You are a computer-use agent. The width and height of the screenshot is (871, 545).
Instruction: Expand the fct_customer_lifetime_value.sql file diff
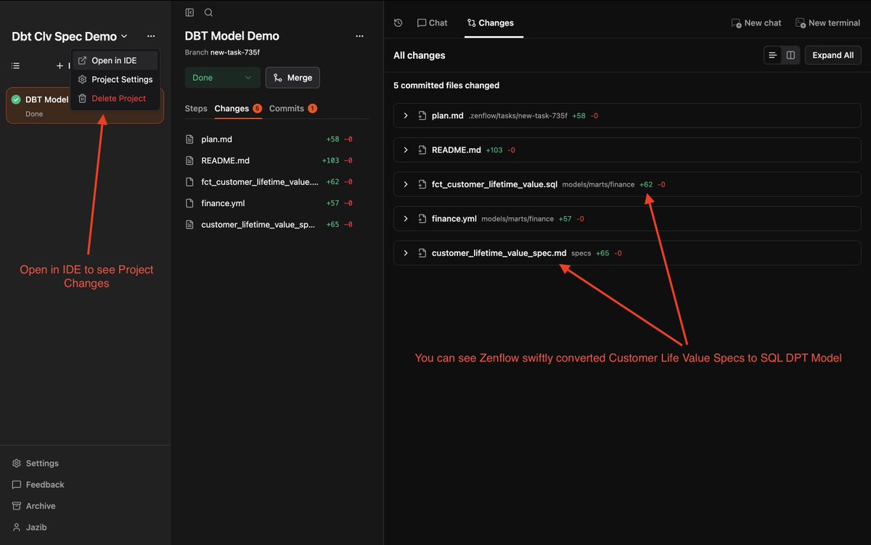point(405,184)
